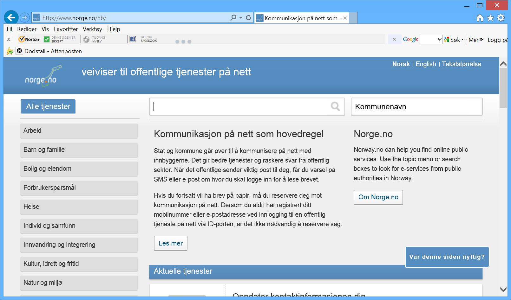
Task: Open the Favorites star icon
Action: tap(490, 18)
